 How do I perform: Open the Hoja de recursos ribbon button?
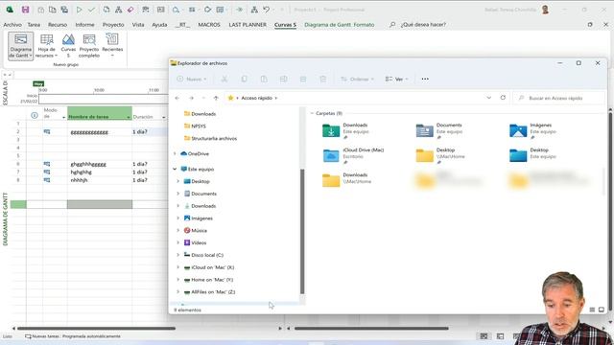pos(47,46)
